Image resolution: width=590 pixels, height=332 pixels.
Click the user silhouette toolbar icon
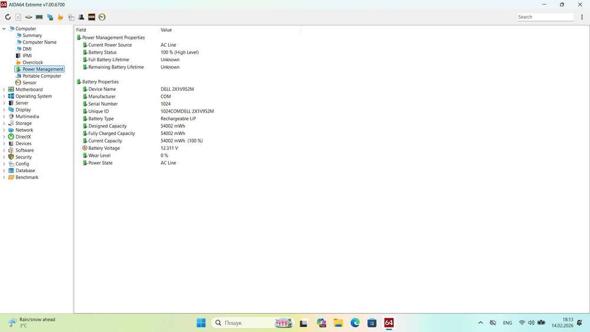click(x=81, y=17)
